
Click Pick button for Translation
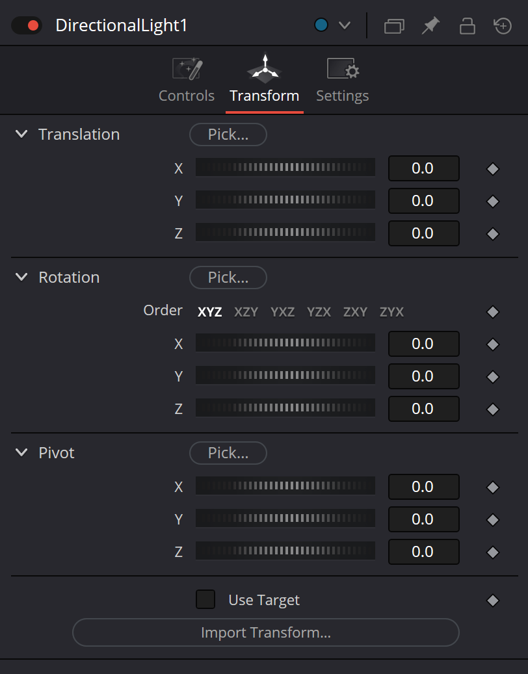point(228,135)
